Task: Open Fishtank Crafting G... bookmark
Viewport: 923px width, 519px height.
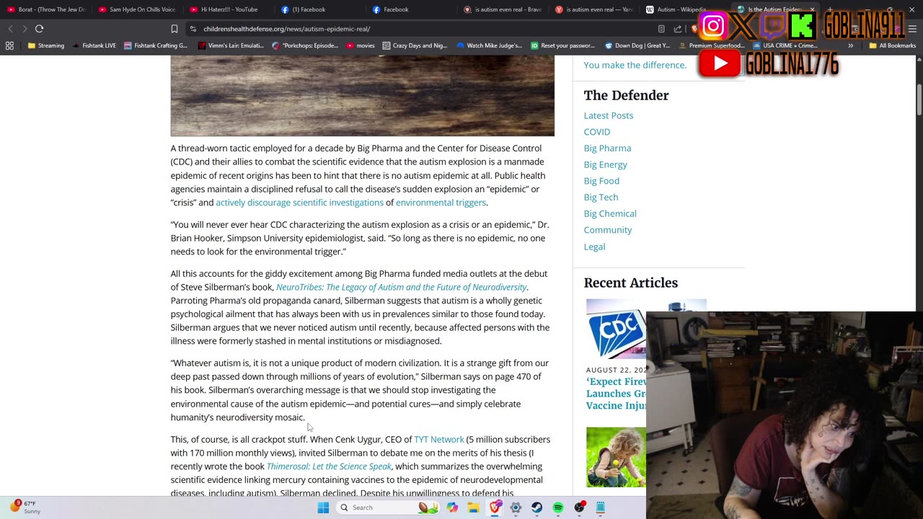Action: (x=156, y=45)
